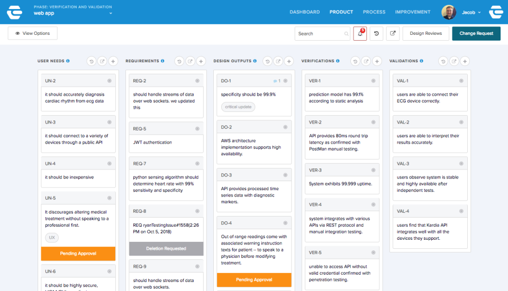Add a new User Need with plus icon

click(x=113, y=61)
